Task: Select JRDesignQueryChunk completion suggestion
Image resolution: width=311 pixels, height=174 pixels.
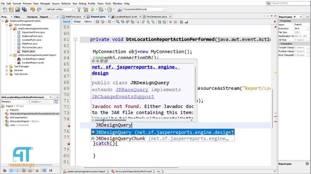Action: [x=163, y=139]
